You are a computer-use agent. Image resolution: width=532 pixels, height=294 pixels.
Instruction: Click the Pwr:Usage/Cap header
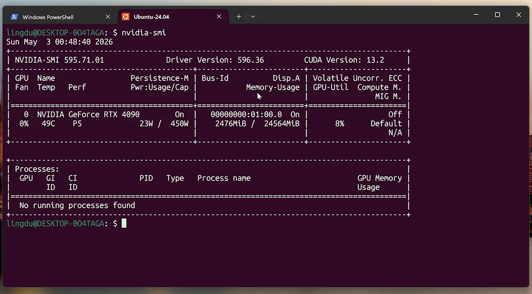160,87
